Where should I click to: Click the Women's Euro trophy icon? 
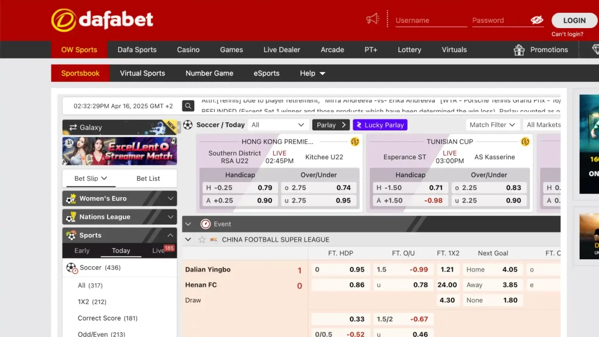[x=71, y=198]
